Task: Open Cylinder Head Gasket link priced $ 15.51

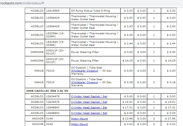Action: 89,102
